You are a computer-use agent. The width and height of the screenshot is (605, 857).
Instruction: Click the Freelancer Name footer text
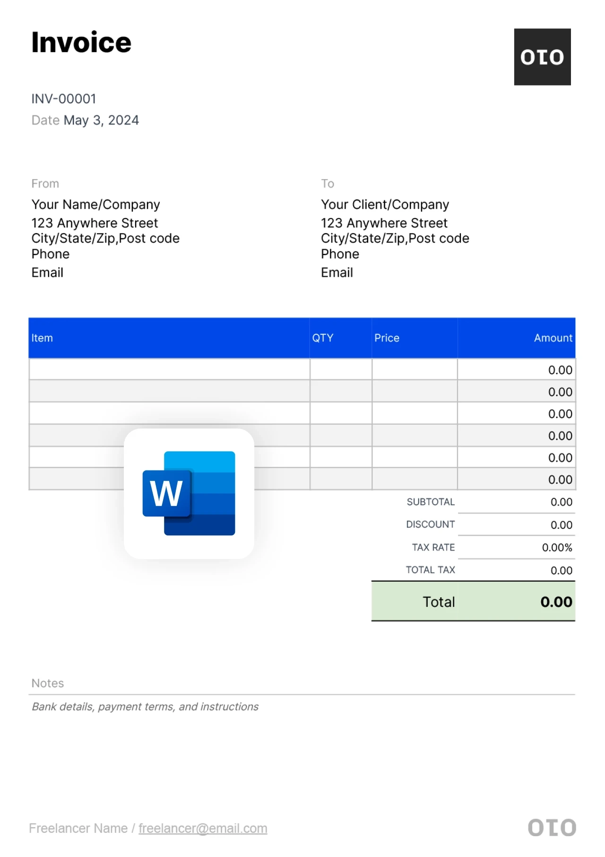point(78,828)
